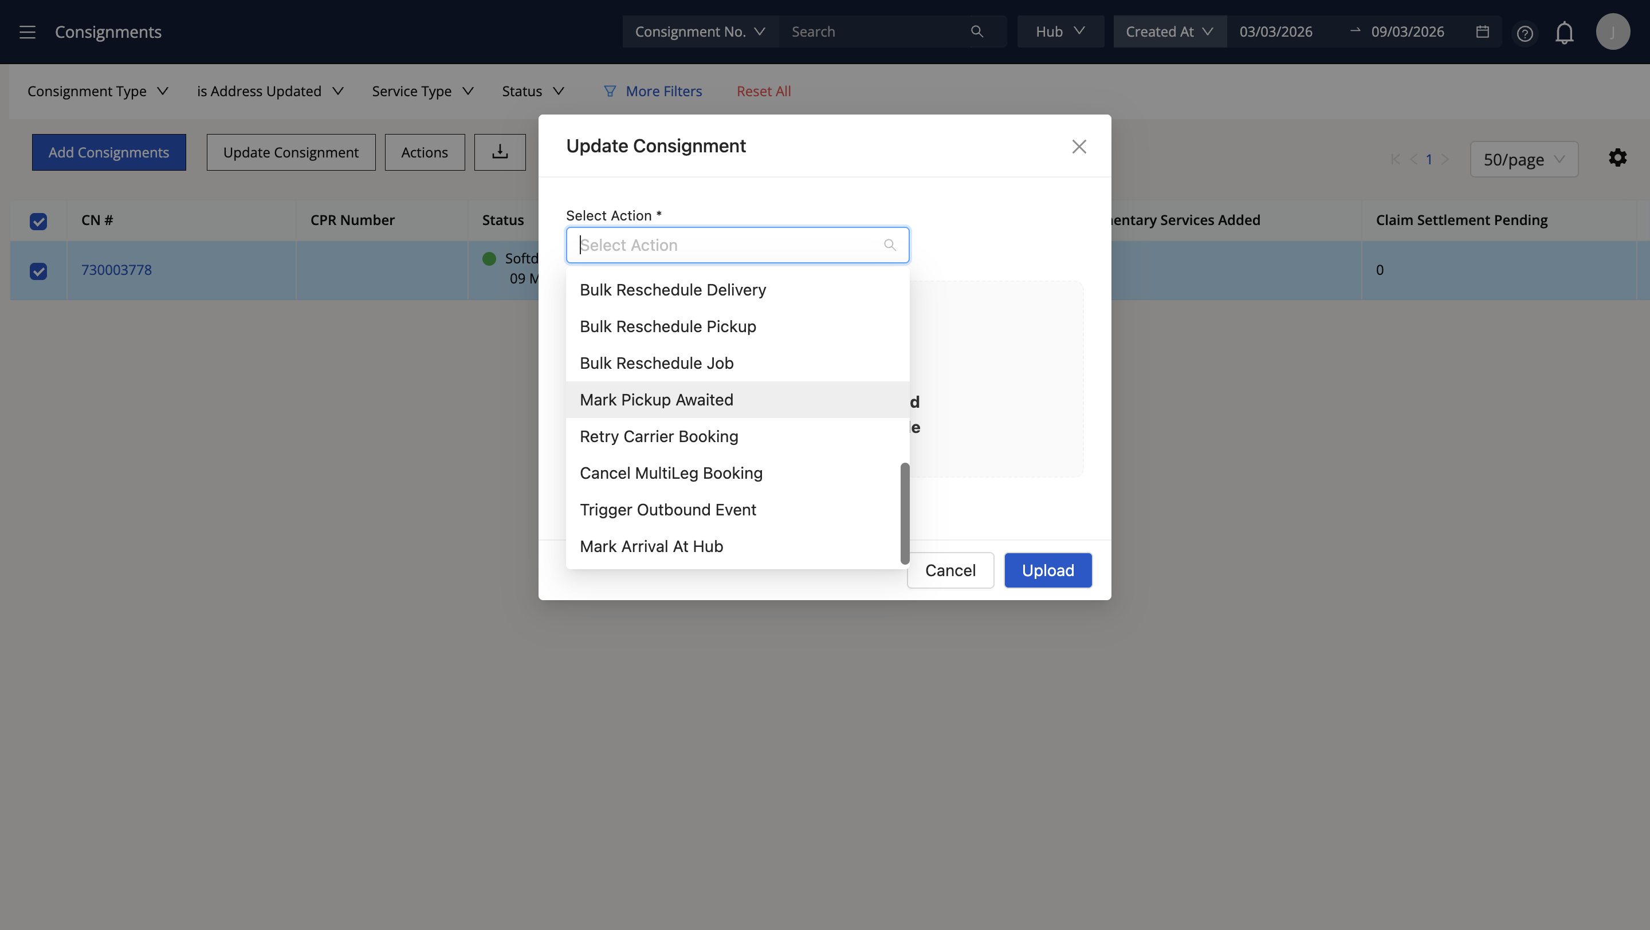Expand the Created At date type dropdown

coord(1169,31)
